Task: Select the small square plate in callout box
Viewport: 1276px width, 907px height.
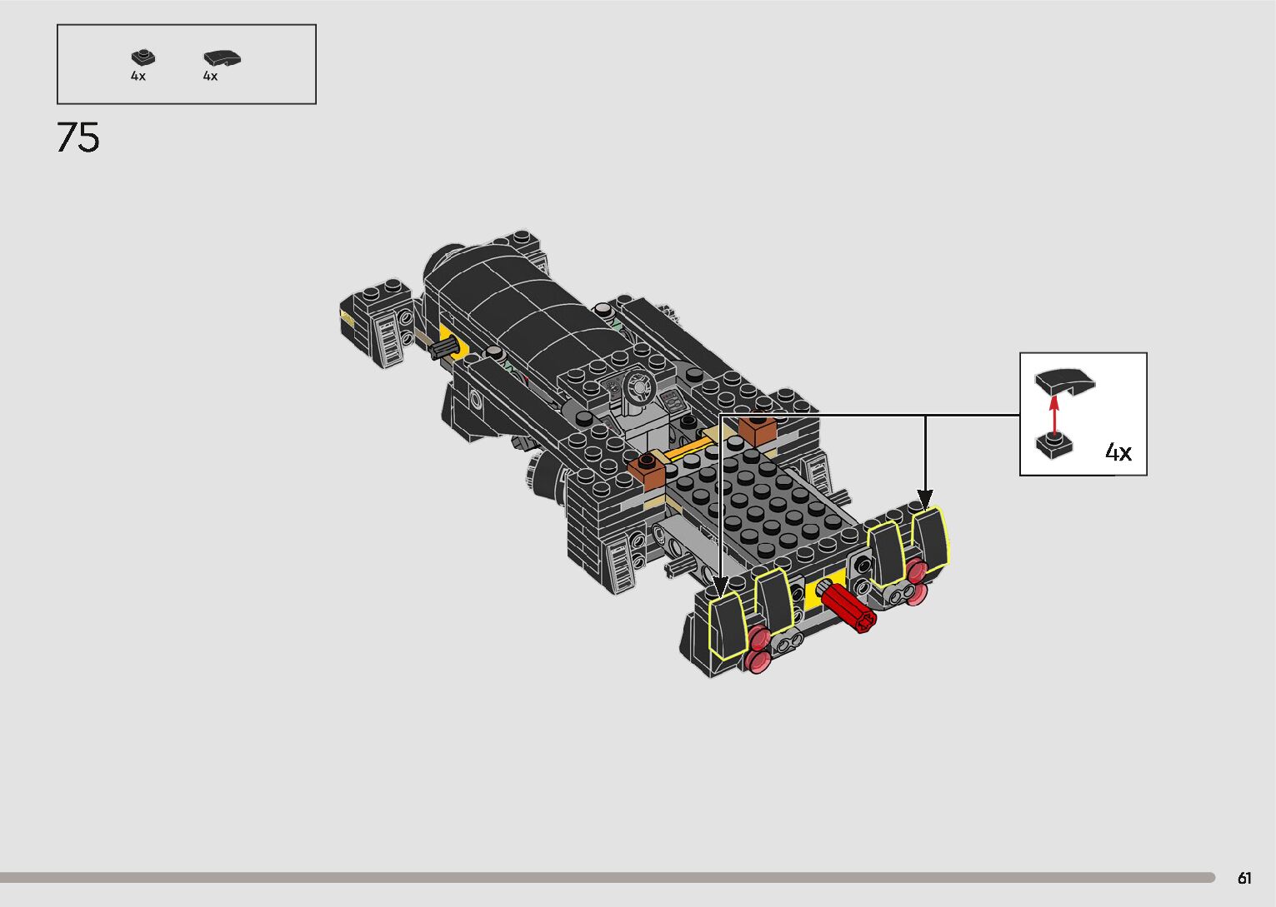Action: (1054, 446)
